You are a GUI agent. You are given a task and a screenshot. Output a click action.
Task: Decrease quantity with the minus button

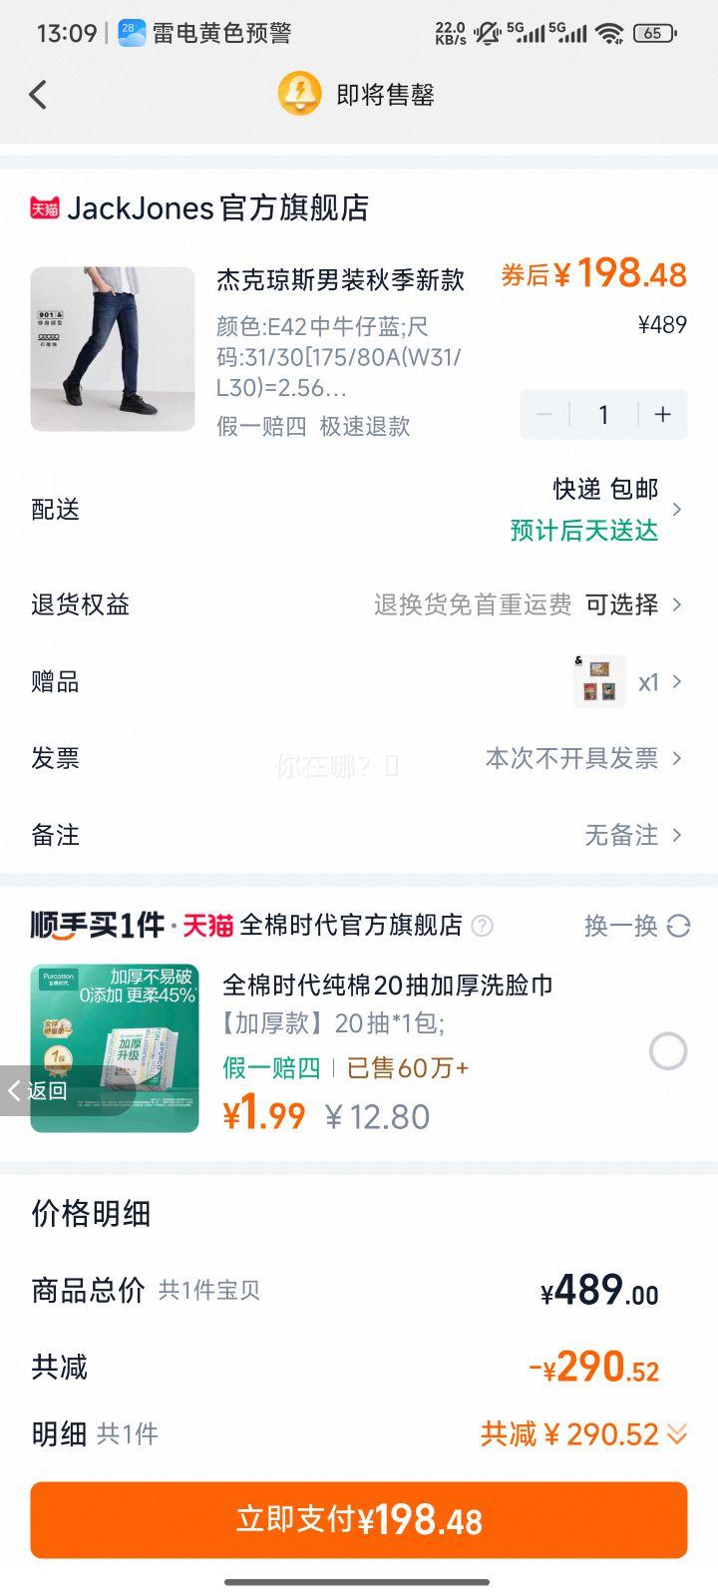point(544,414)
